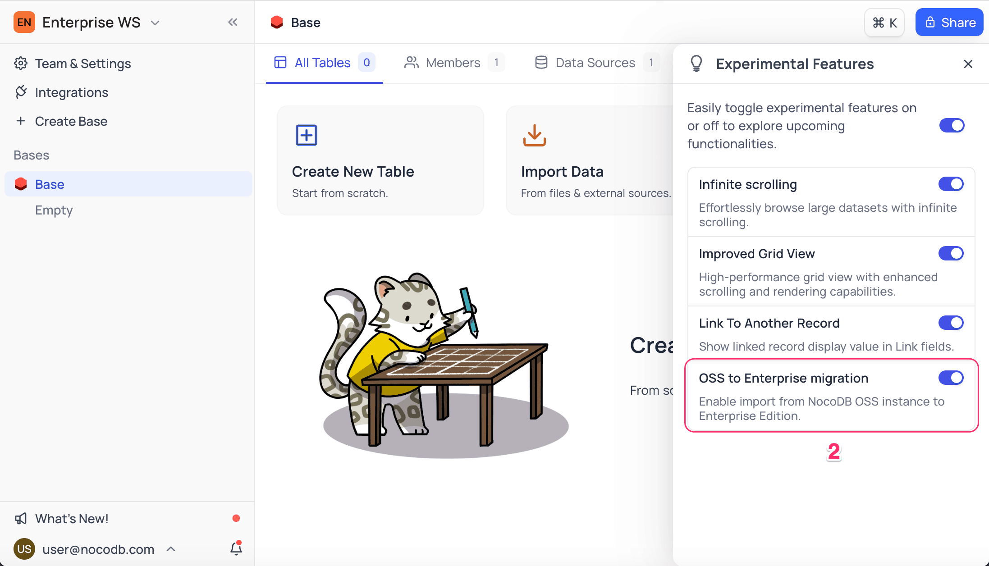Screen dimensions: 989x566
Task: Click the plus-table icon on Create New Table
Action: (307, 135)
